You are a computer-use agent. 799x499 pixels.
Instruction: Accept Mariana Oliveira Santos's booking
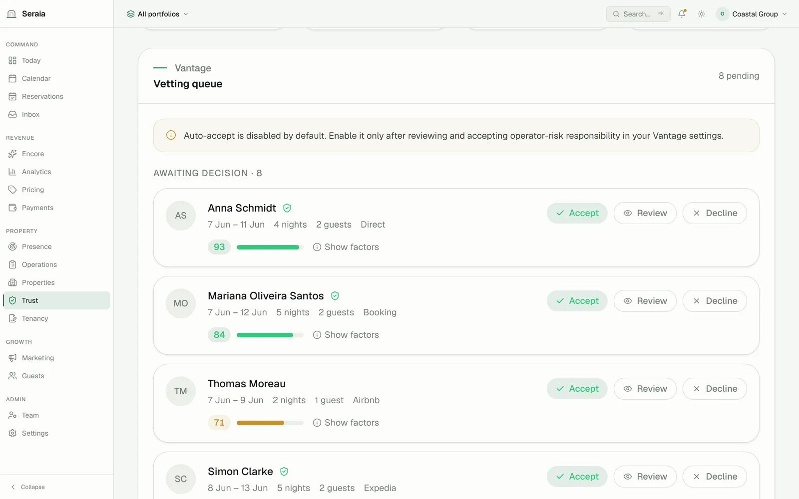coord(577,301)
